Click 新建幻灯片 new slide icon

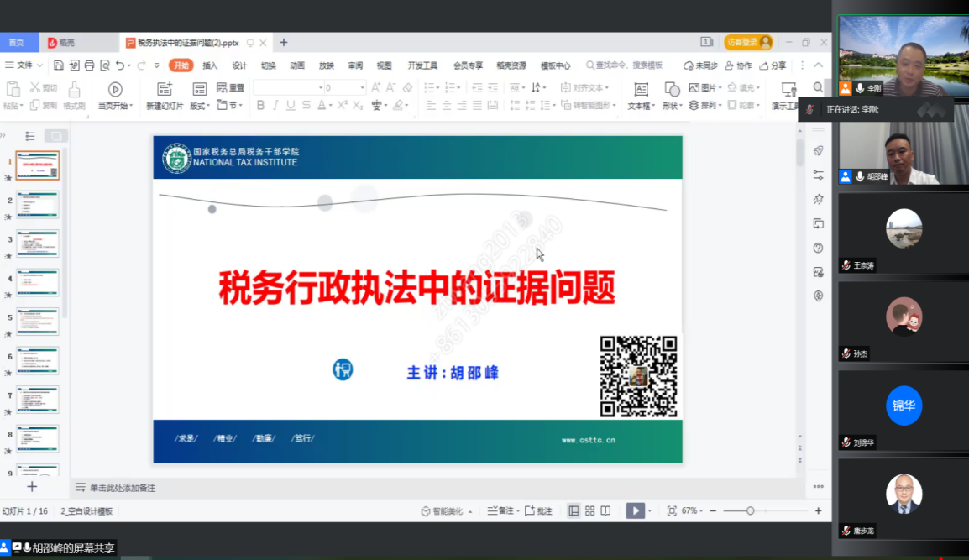pyautogui.click(x=165, y=90)
